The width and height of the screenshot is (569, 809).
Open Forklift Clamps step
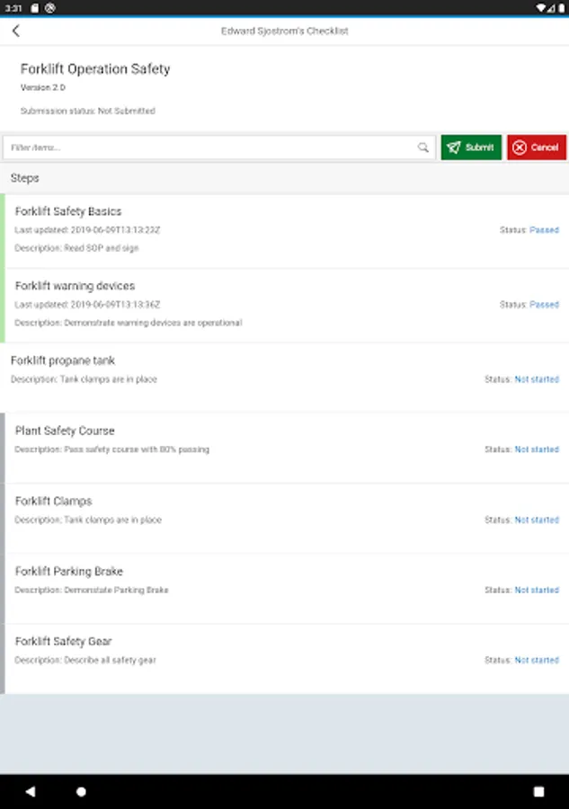(x=54, y=502)
